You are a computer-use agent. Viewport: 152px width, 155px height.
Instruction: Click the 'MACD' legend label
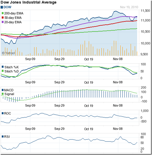coord(9,90)
